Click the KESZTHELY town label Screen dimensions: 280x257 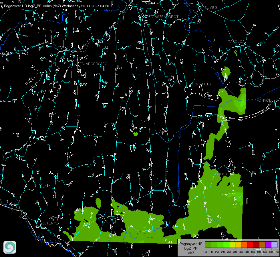point(201,84)
